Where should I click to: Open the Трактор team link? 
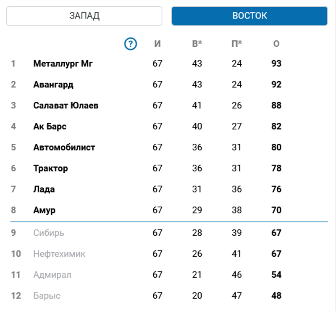(50, 169)
